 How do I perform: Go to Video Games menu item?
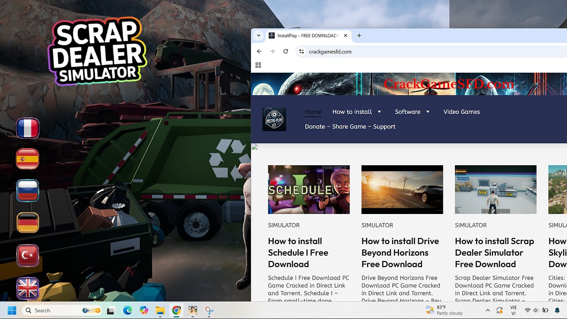pyautogui.click(x=462, y=112)
